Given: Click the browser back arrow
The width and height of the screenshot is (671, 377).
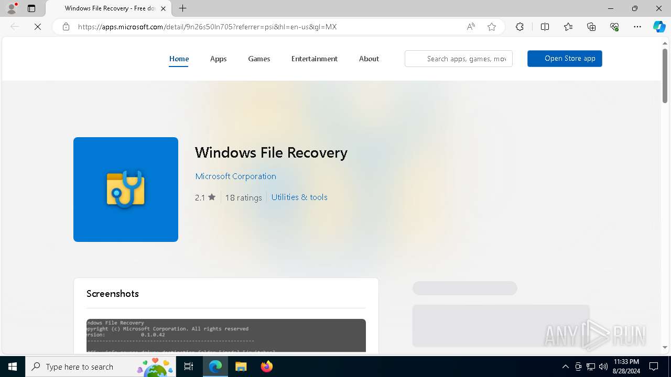Looking at the screenshot, I should (15, 27).
